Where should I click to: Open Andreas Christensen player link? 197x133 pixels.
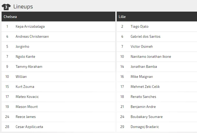pyautogui.click(x=32, y=36)
